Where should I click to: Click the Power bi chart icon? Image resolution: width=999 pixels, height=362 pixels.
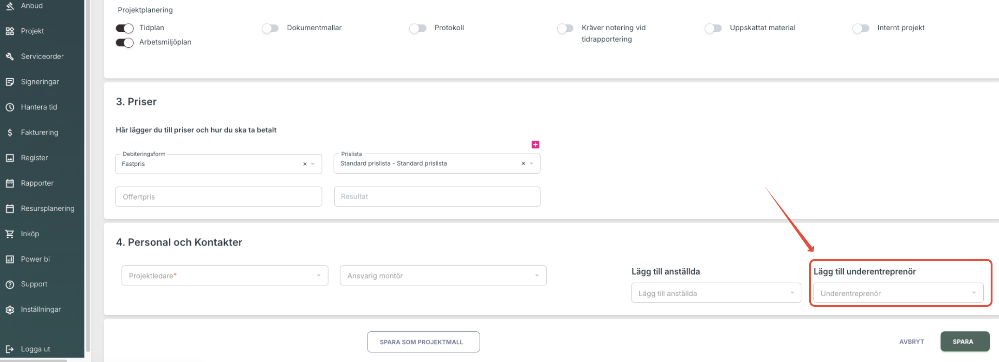(x=10, y=259)
